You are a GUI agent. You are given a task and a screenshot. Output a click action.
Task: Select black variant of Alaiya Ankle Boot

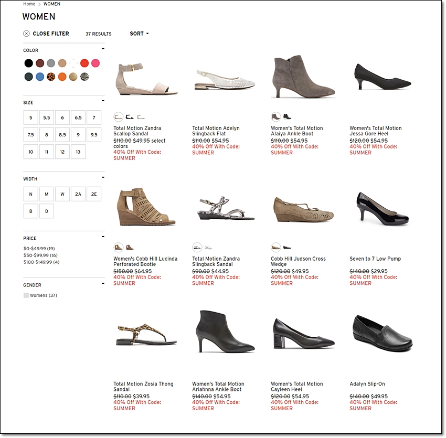point(288,116)
